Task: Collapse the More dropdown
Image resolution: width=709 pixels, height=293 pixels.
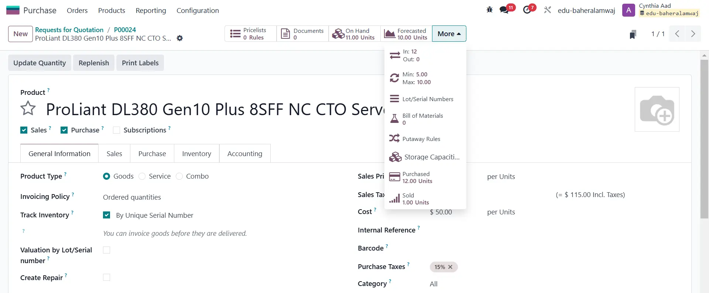Action: point(449,34)
